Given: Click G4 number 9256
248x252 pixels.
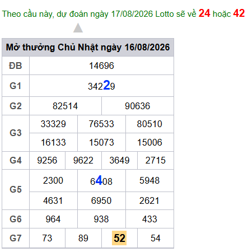Looking at the screenshot, I should (x=47, y=160).
